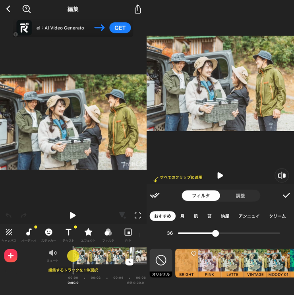Viewport: 294px width, 295px height.
Task: Toggle fullscreen preview
Action: (138, 215)
